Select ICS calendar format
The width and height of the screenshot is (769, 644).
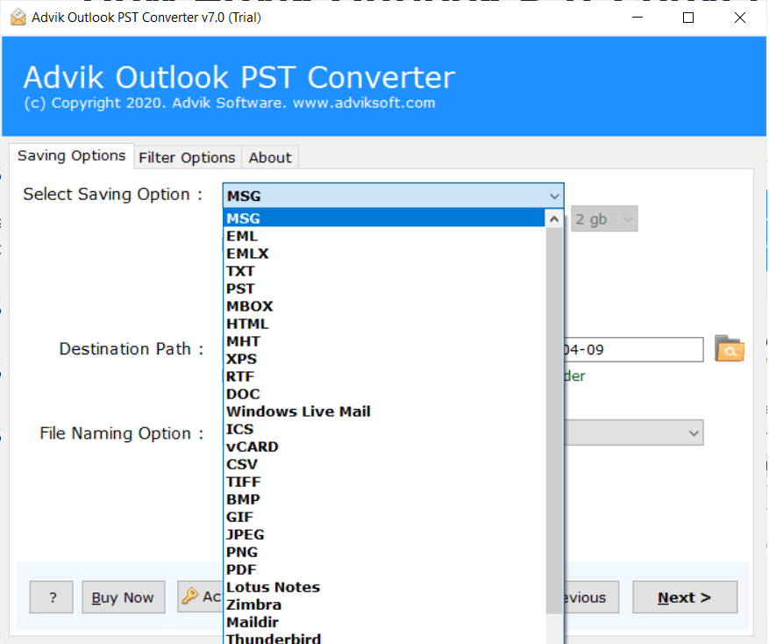pyautogui.click(x=384, y=429)
